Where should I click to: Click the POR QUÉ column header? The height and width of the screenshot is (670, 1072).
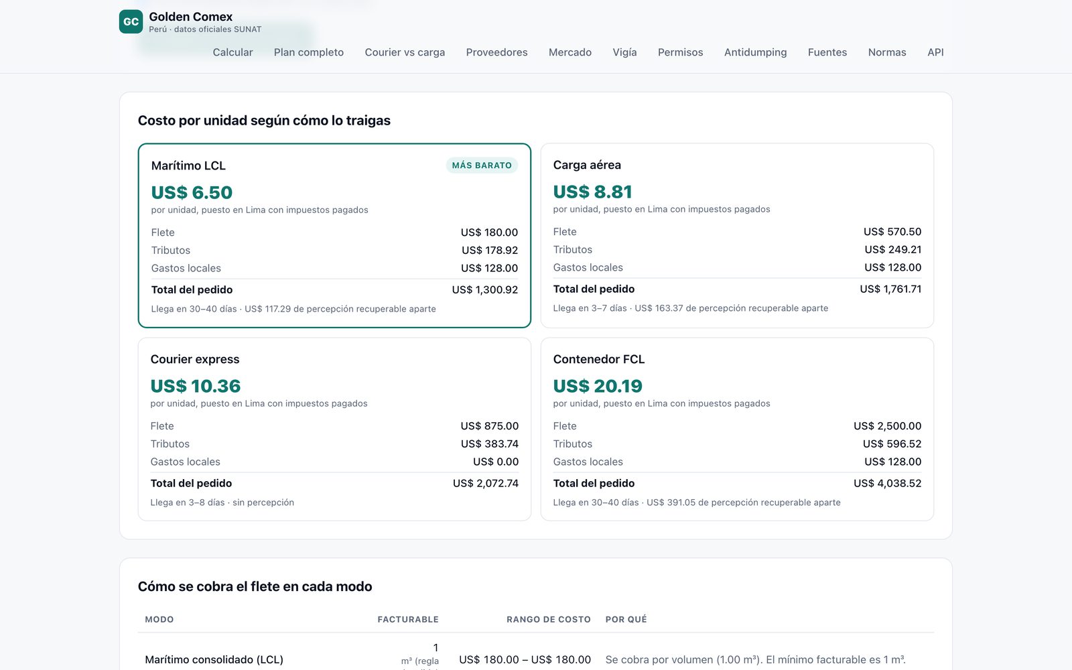626,620
